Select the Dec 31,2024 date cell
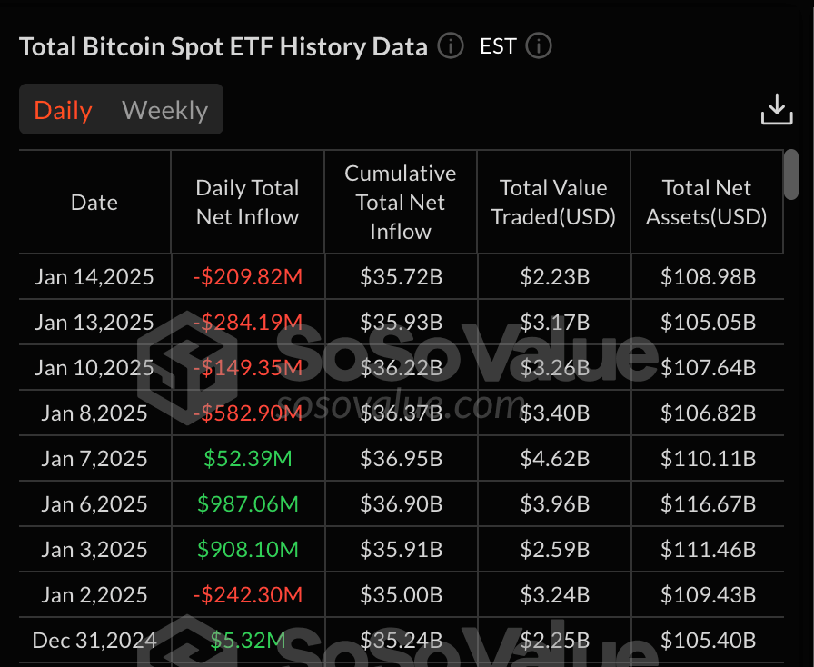The height and width of the screenshot is (667, 814). [94, 641]
